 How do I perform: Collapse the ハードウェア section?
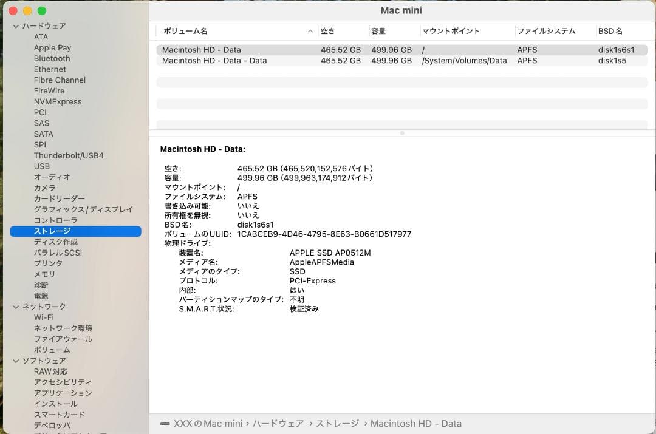(x=16, y=26)
